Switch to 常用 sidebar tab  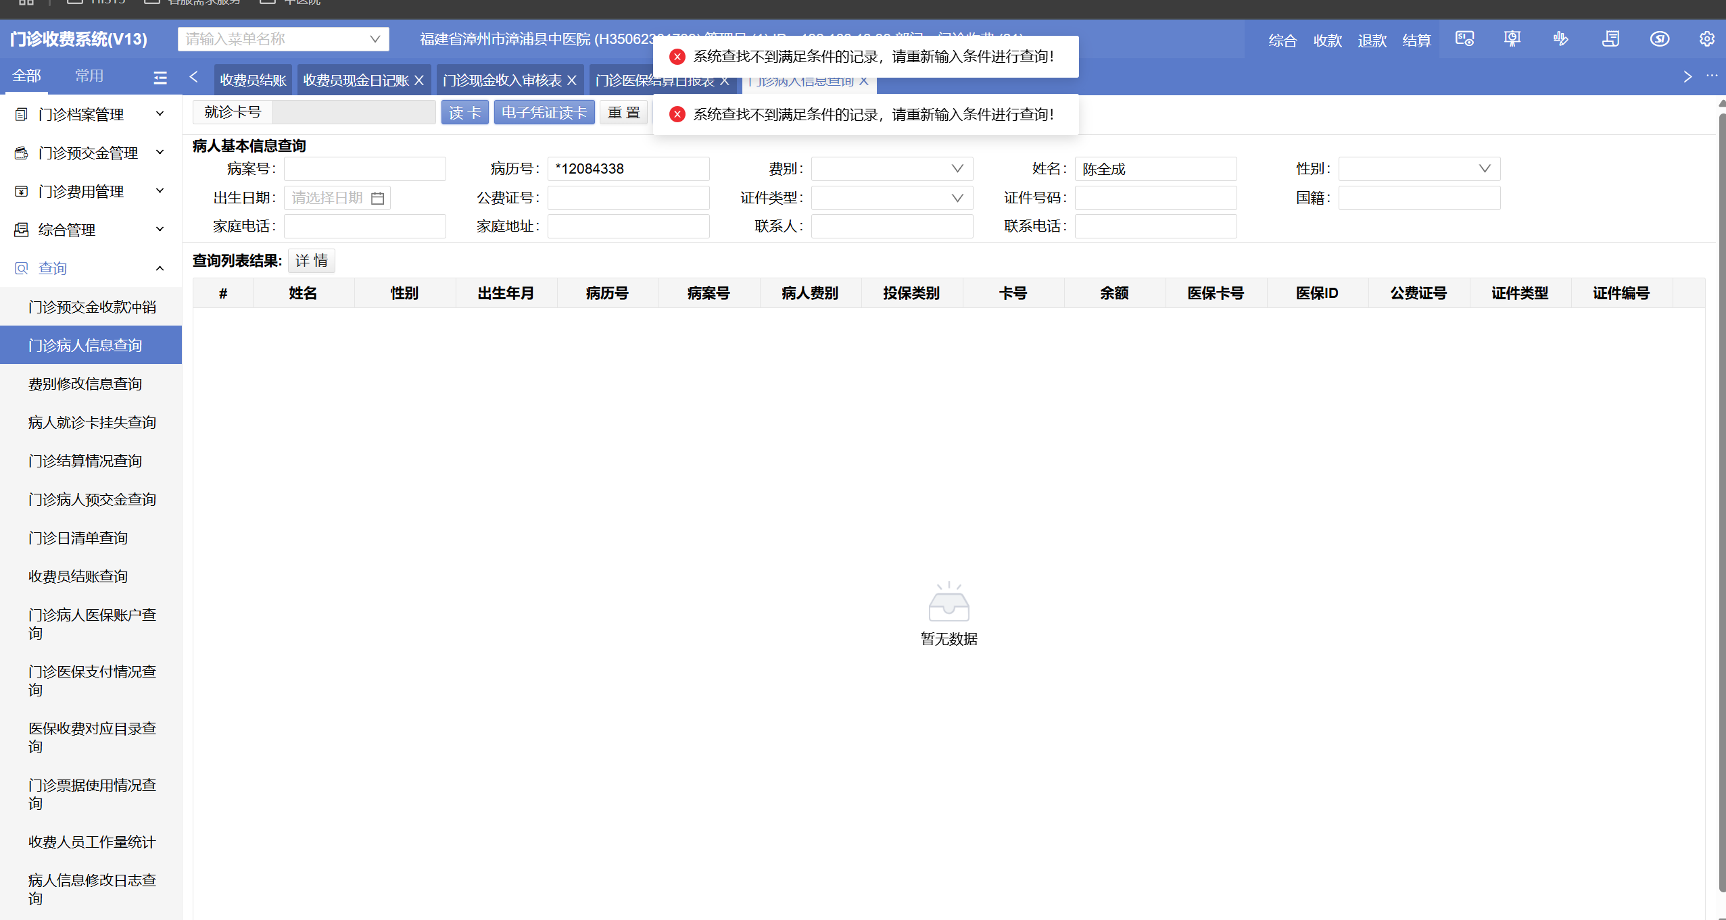point(89,76)
